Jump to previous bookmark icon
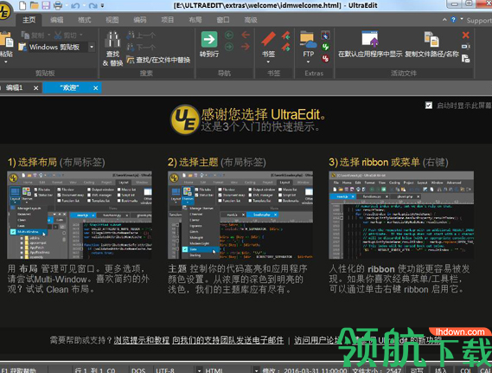Screen dimensions: 492x373 (x=286, y=35)
